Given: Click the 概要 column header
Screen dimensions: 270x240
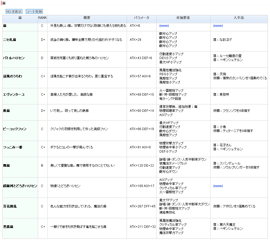Looking at the screenshot, I should [x=87, y=18].
